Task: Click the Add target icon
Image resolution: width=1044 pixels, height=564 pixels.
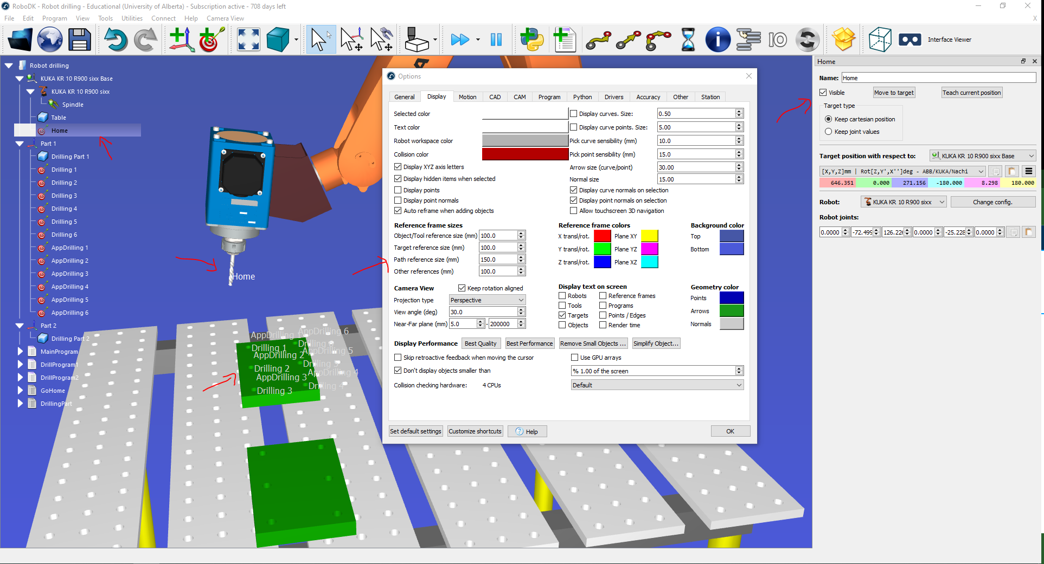Action: (212, 40)
